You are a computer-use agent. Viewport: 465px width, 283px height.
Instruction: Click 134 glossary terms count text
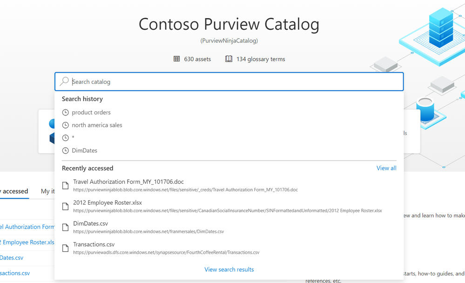pos(261,59)
